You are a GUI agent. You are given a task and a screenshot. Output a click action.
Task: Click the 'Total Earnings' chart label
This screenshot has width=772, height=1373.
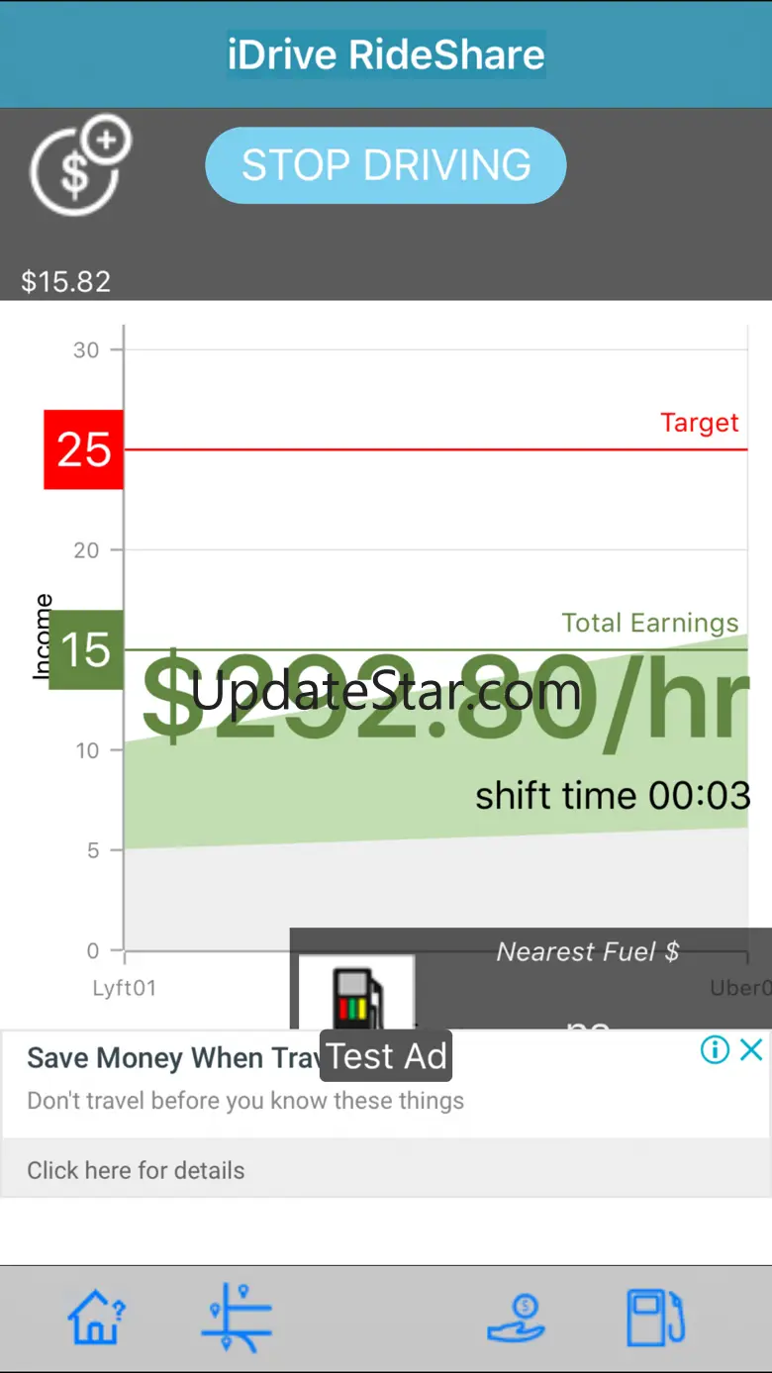point(649,623)
